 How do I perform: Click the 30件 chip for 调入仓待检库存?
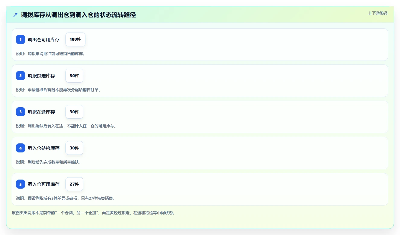click(74, 148)
